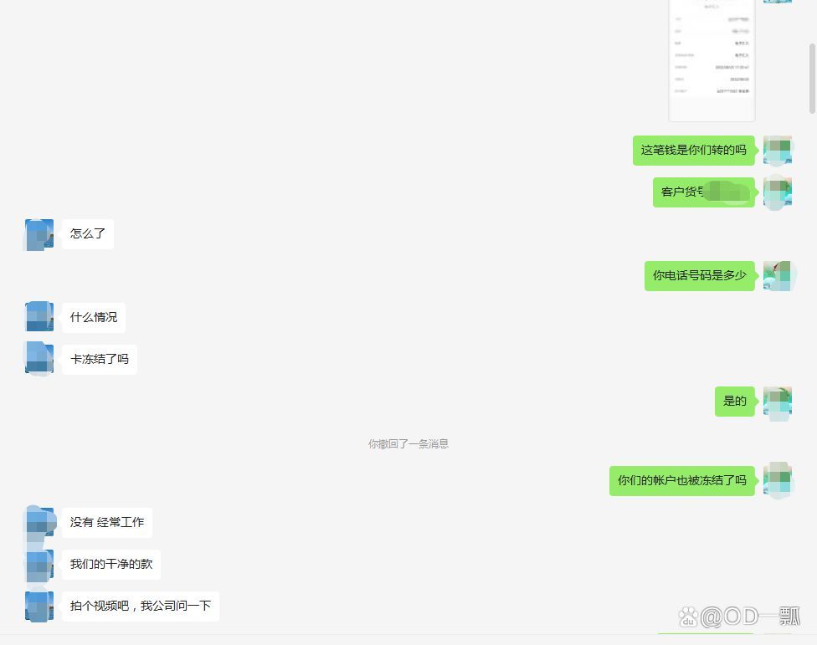
Task: Click contact avatar beside "没有 经常工作"
Action: point(39,522)
